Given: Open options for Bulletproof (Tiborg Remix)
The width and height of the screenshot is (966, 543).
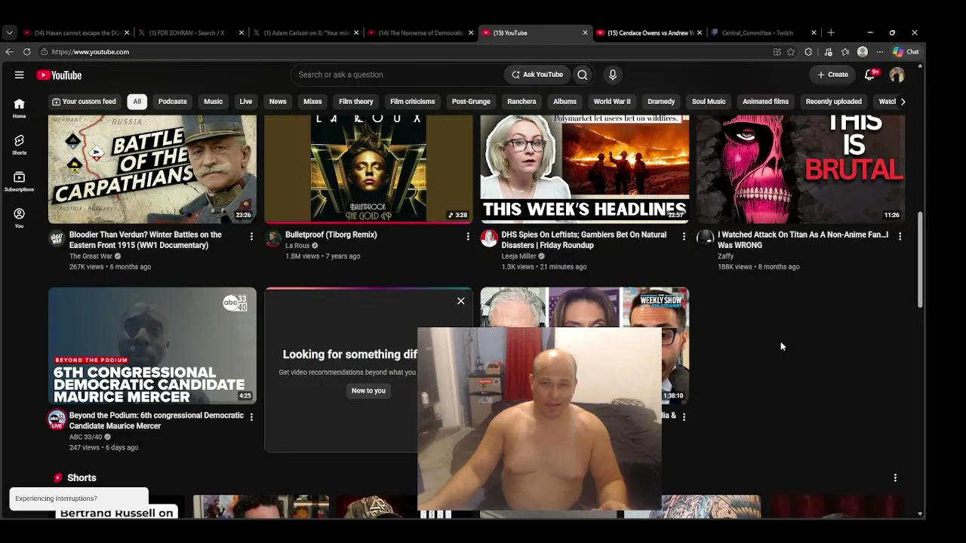Looking at the screenshot, I should 468,236.
